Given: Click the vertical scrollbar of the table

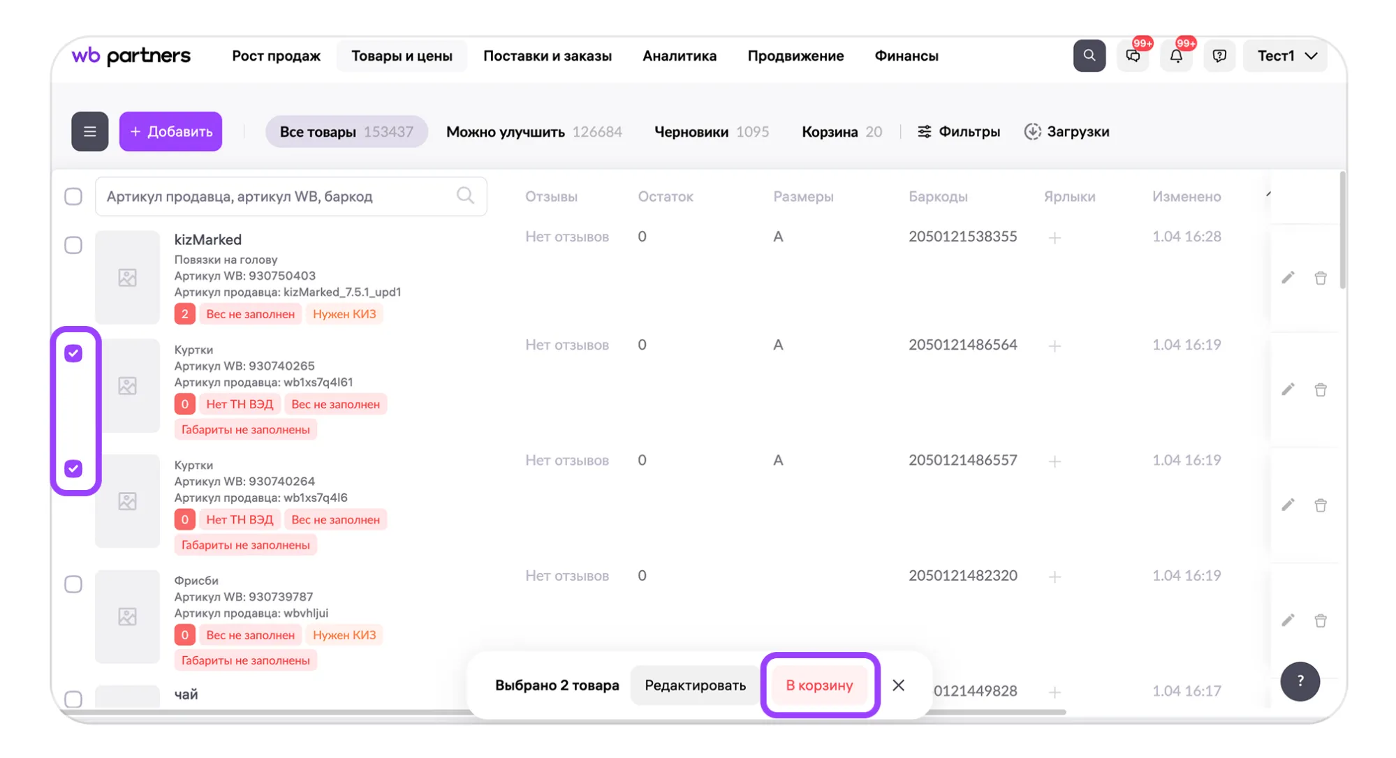Looking at the screenshot, I should pos(1342,230).
